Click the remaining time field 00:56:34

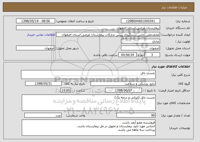[128, 55]
